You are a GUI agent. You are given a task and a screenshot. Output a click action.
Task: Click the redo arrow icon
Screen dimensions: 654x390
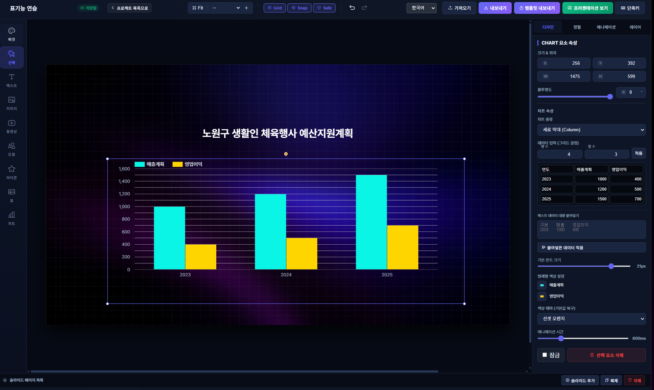click(364, 8)
